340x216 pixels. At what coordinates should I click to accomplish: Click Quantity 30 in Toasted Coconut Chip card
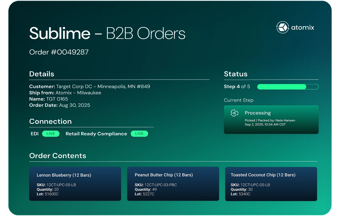click(x=242, y=190)
